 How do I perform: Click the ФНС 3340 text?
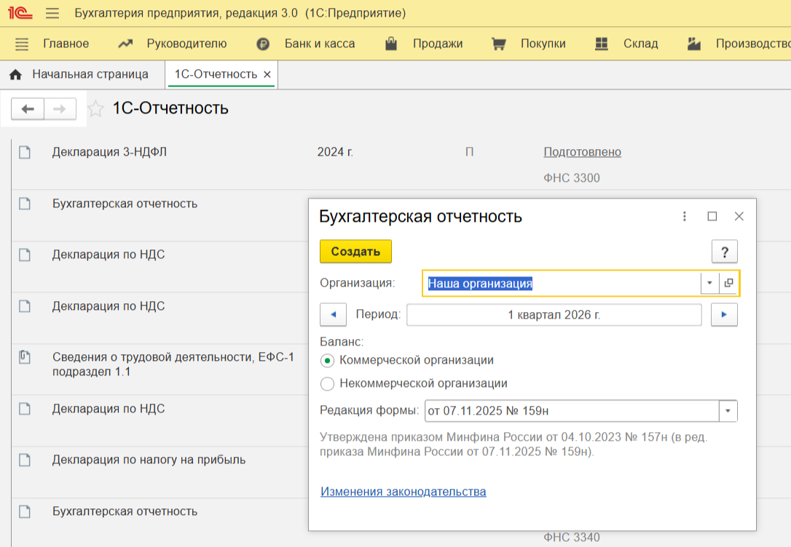coord(572,538)
